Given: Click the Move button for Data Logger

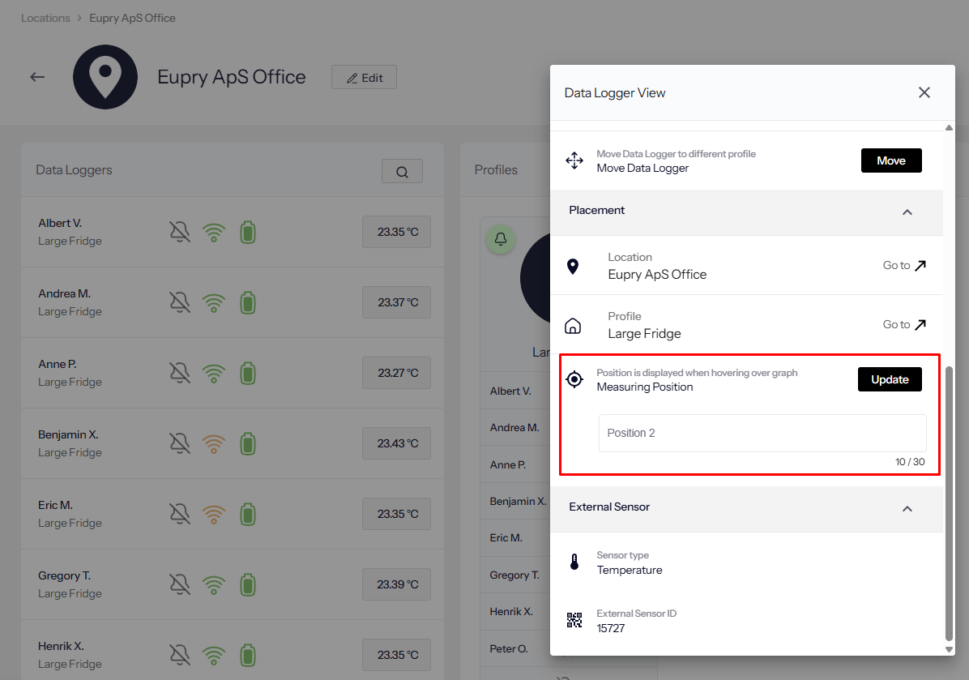Looking at the screenshot, I should click(x=891, y=160).
